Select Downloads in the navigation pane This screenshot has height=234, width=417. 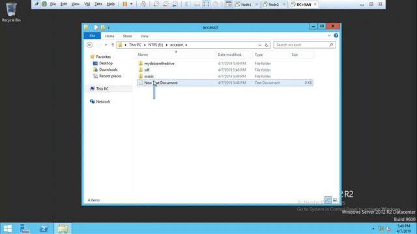pos(108,70)
